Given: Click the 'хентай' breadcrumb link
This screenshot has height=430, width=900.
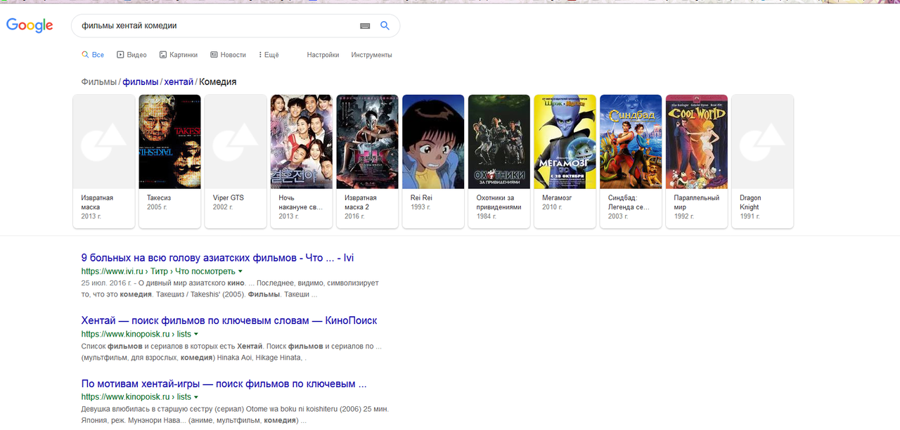Looking at the screenshot, I should (179, 82).
